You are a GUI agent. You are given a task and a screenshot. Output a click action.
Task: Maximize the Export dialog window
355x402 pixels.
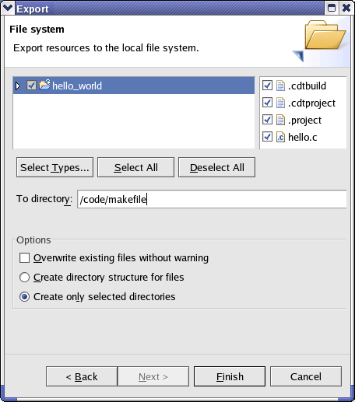click(x=332, y=8)
